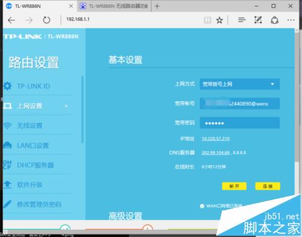Click the TP-LINK logo
Viewport: 302px width, 237px height.
(22, 36)
